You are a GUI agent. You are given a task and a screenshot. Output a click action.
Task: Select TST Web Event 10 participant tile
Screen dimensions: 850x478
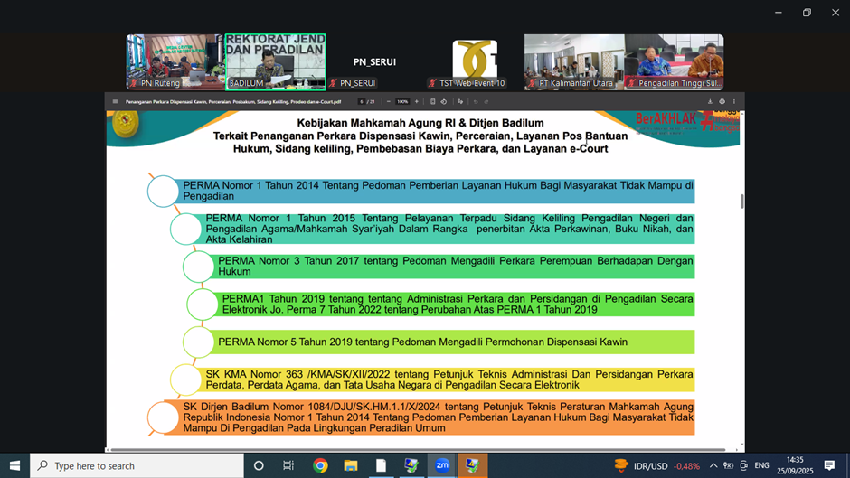(474, 61)
